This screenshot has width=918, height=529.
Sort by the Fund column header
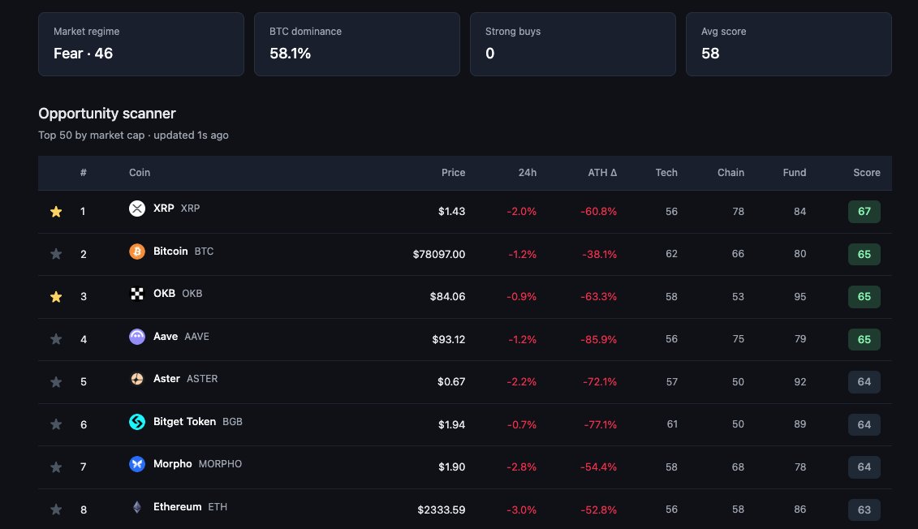(795, 173)
